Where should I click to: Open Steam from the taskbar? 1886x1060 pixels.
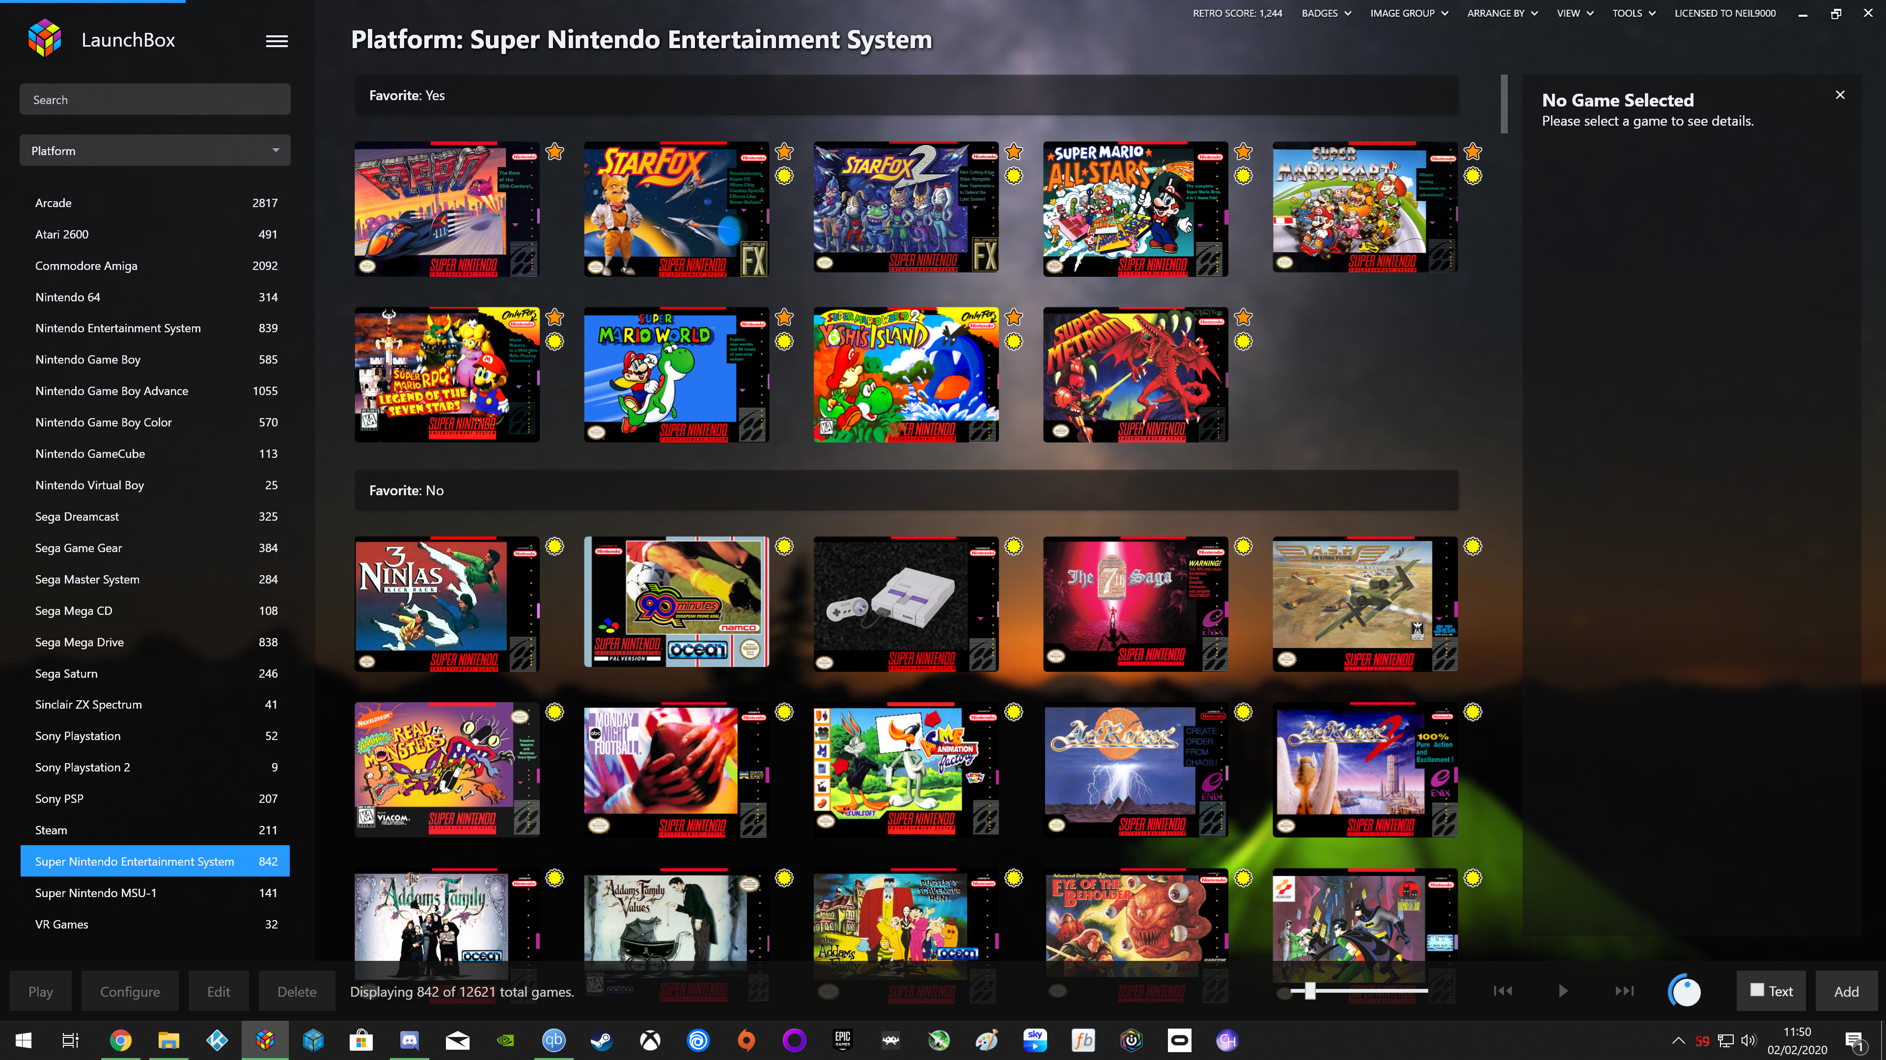[x=602, y=1040]
